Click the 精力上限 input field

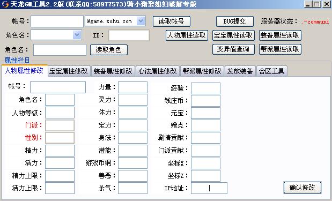(x=60, y=176)
